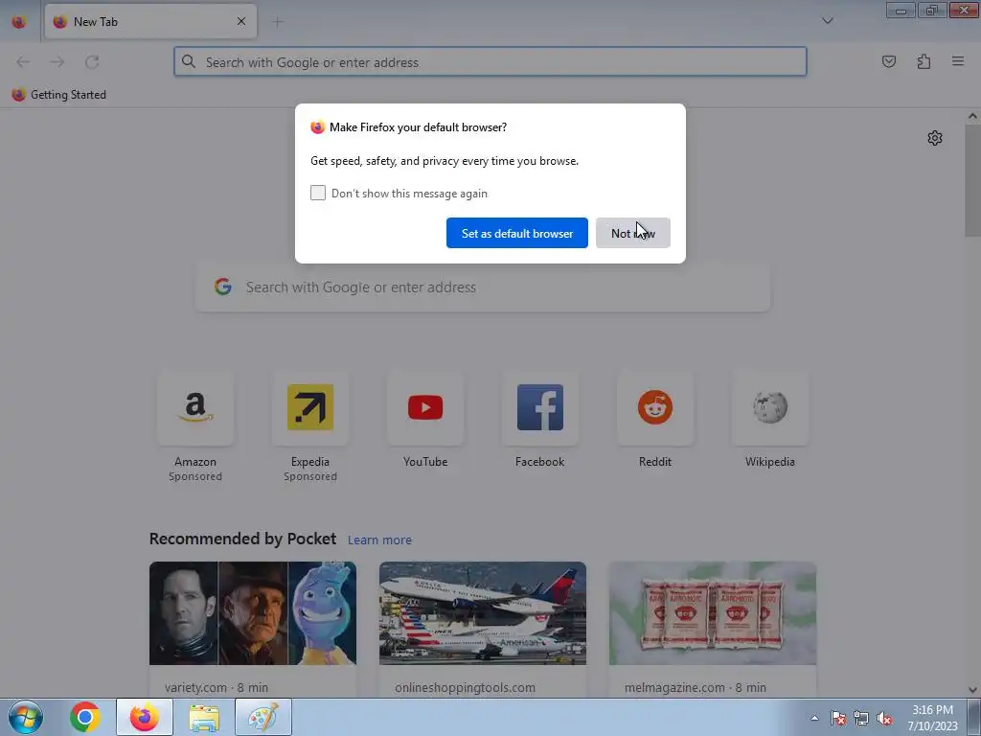981x736 pixels.
Task: Open the new tab personalize gear icon
Action: 935,138
